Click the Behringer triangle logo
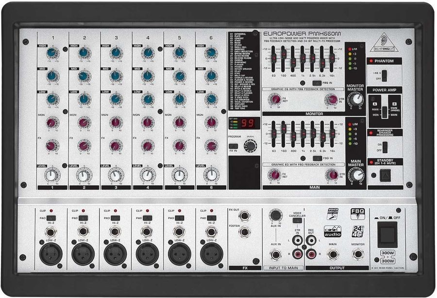This screenshot has height=298, width=437. pos(384,42)
